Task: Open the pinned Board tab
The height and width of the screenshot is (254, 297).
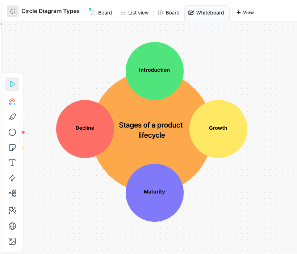Action: click(101, 13)
